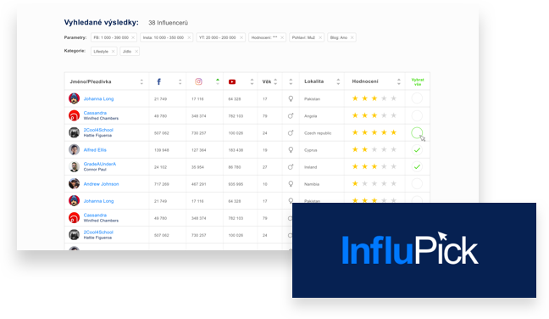549x319 pixels.
Task: Click the Lokalita column header
Action: click(x=313, y=81)
